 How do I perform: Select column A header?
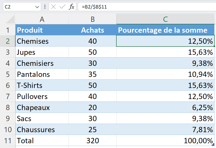(x=42, y=19)
